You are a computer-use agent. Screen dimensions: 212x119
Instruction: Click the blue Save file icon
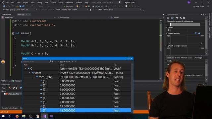coord(20,6)
